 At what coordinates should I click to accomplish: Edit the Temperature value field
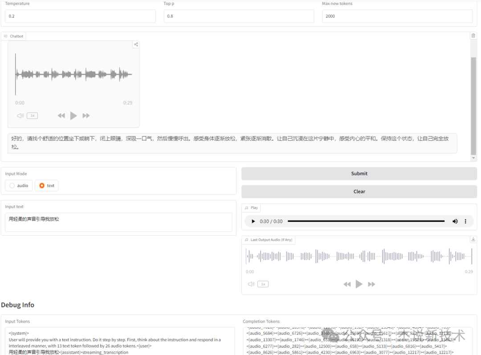[x=80, y=16]
